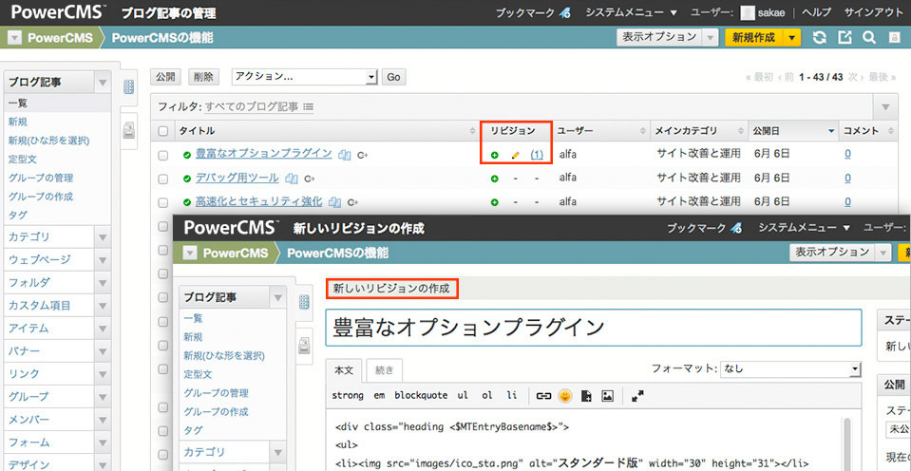
Task: Open the アクション... dropdown
Action: click(x=304, y=77)
